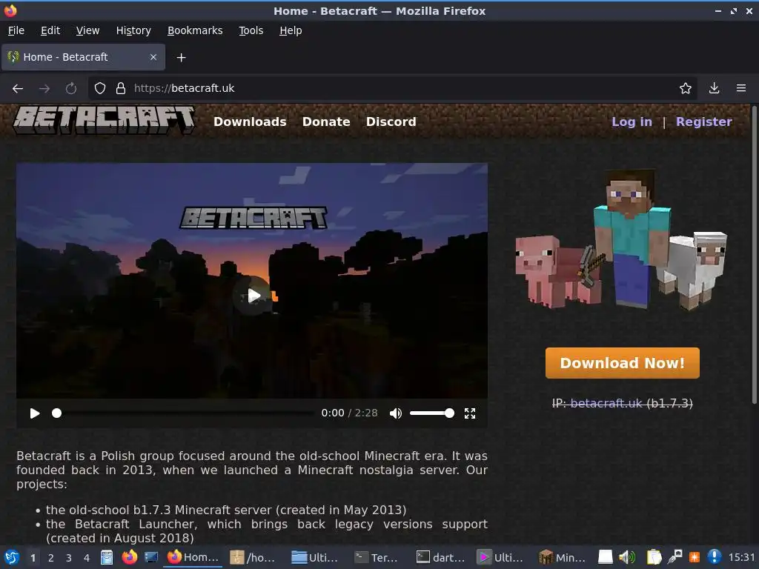This screenshot has width=759, height=569.
Task: Reload the page with the refresh icon
Action: (71, 88)
